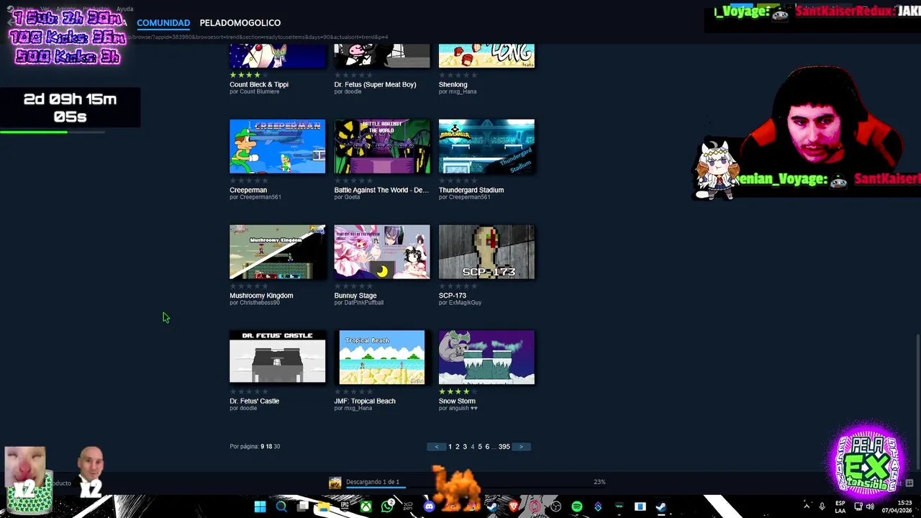Open Count Bleck & Tippi thumbnail
The width and height of the screenshot is (921, 518).
(x=277, y=55)
